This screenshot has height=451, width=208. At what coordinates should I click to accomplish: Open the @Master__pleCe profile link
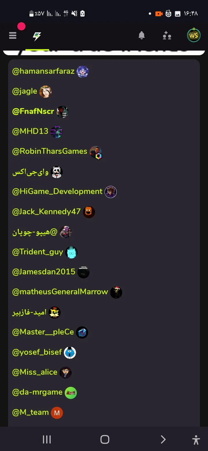[43, 332]
